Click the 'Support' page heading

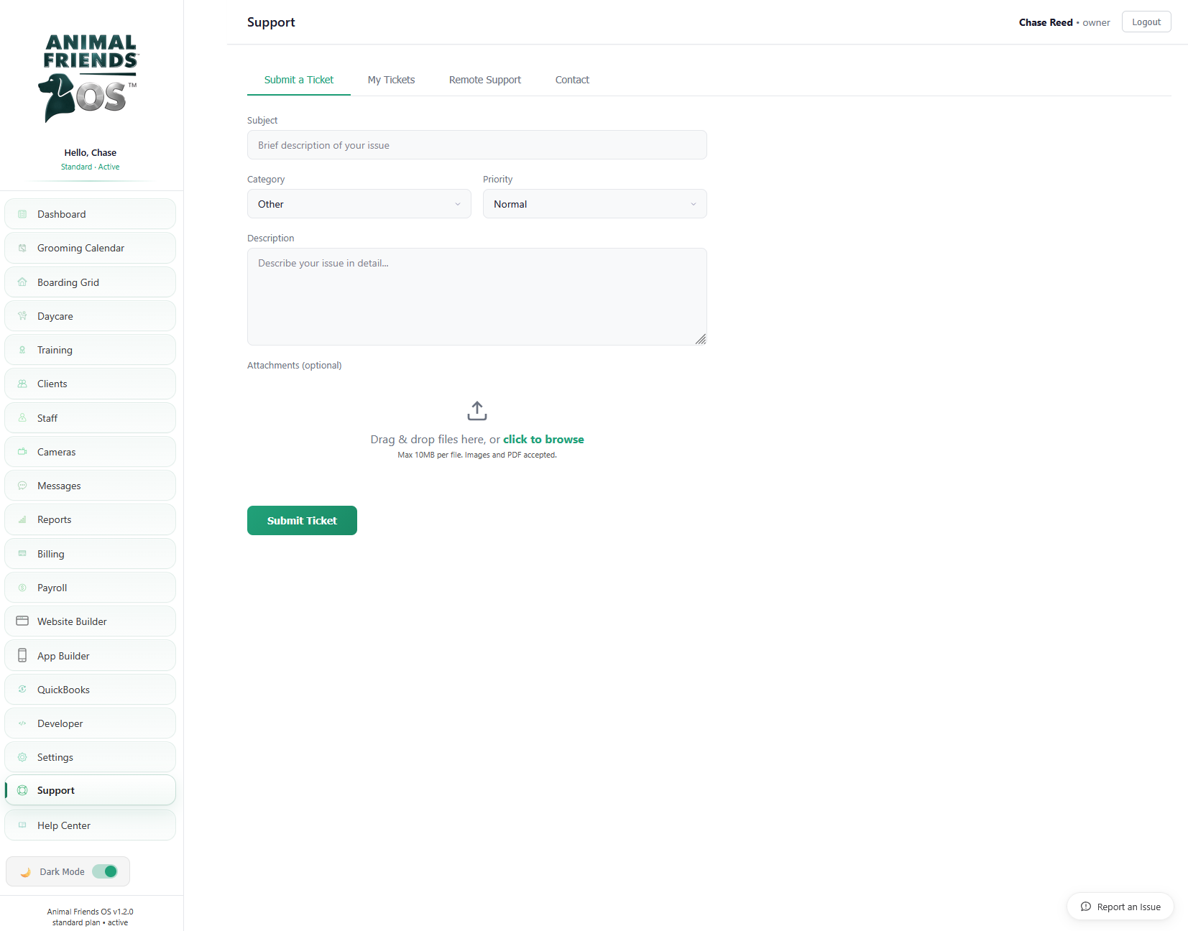[271, 22]
